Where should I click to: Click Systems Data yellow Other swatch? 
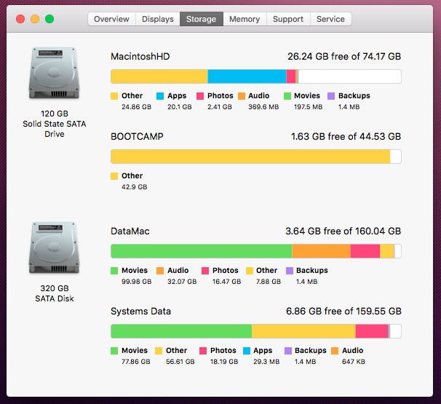click(x=159, y=351)
